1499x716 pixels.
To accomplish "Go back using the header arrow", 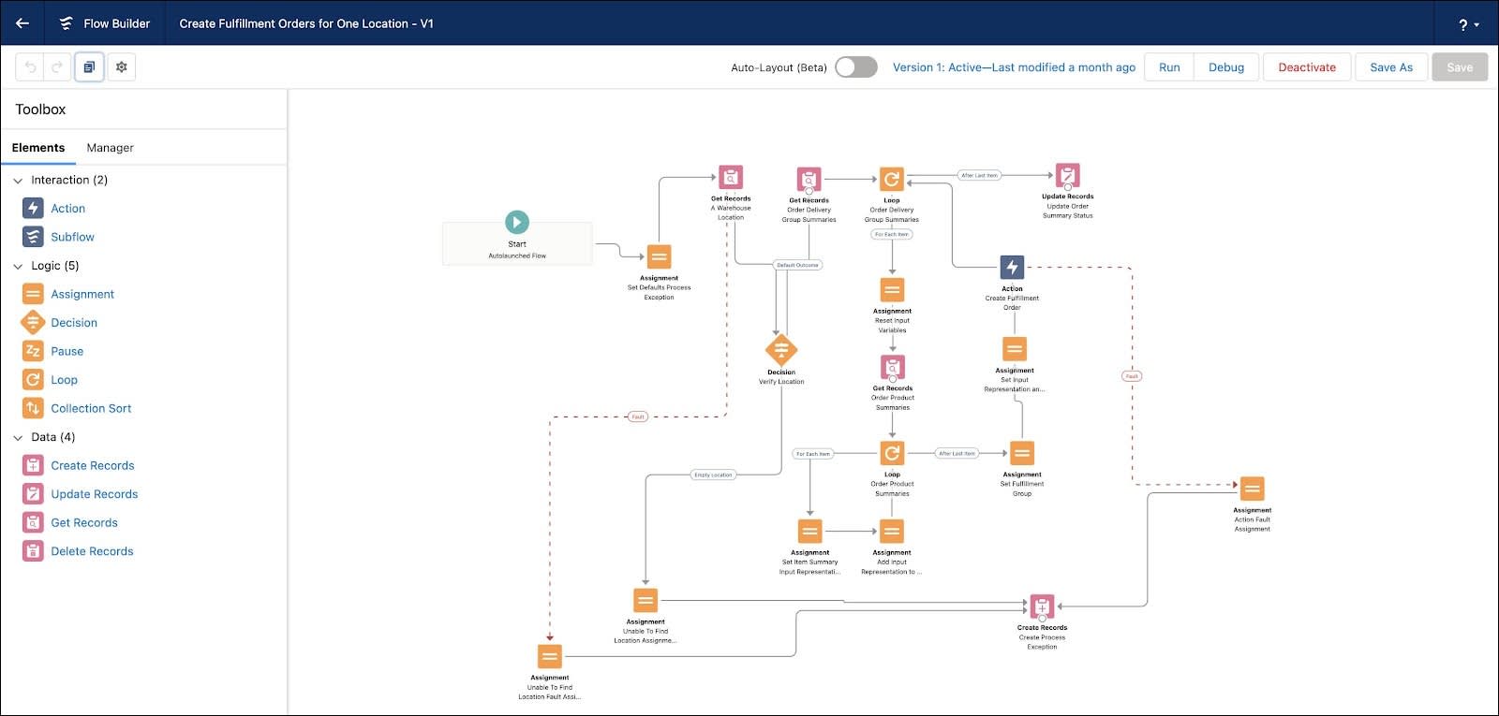I will point(22,23).
